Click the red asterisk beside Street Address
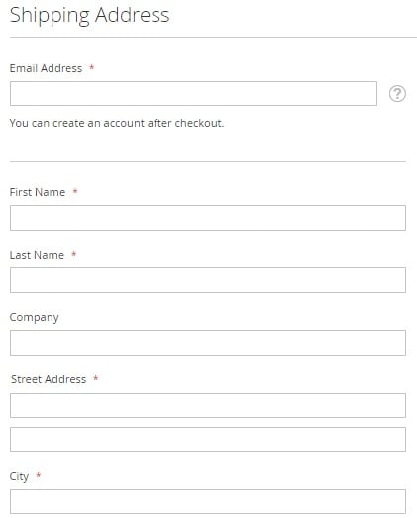417x518 pixels. point(96,378)
